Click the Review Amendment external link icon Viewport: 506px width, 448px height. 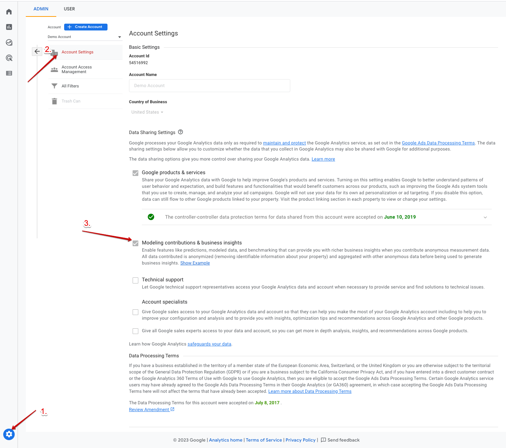(x=172, y=409)
